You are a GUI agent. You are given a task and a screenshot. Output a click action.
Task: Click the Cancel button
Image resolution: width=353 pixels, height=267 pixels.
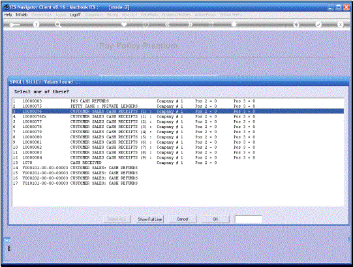(182, 219)
